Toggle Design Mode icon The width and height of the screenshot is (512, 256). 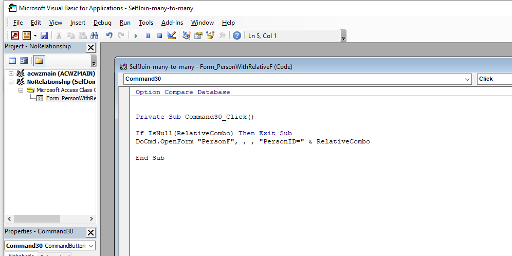[172, 35]
